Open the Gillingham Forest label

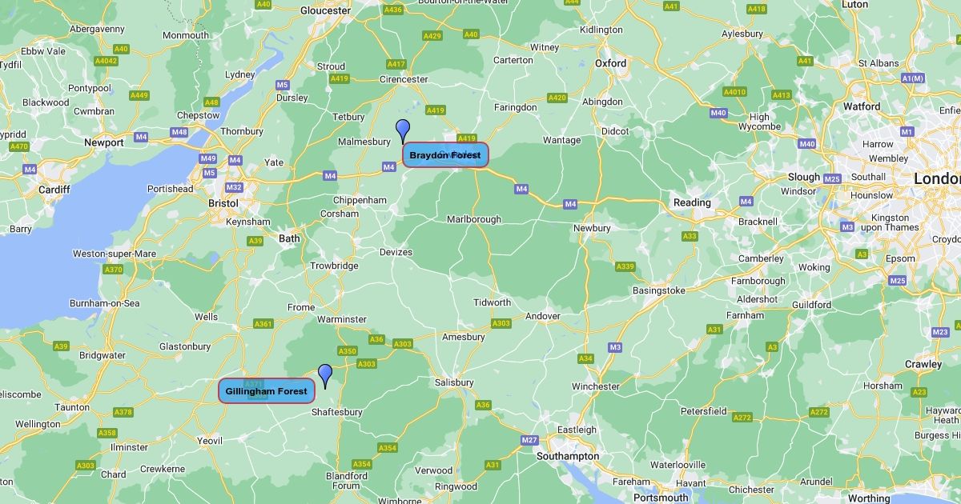coord(267,391)
